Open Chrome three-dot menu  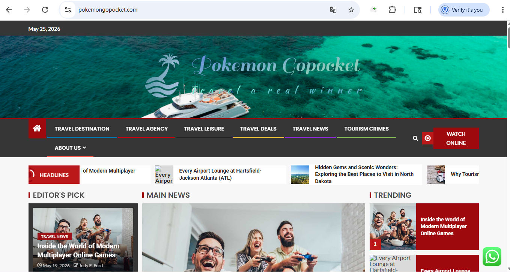502,10
